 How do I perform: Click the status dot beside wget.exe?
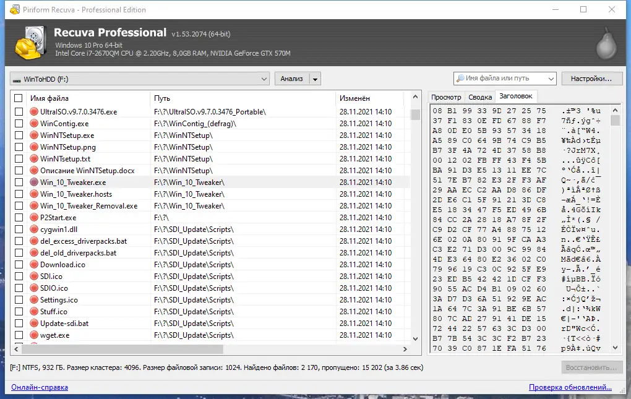(x=34, y=335)
